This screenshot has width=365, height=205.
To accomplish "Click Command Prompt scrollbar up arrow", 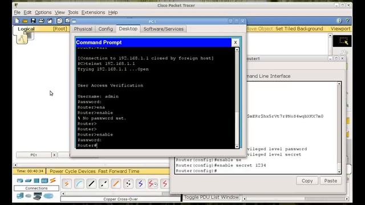I will click(237, 50).
